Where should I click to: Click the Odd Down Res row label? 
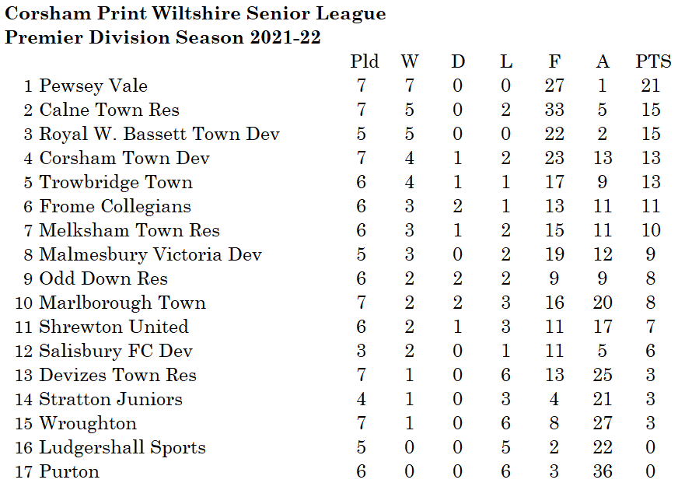[x=103, y=279]
